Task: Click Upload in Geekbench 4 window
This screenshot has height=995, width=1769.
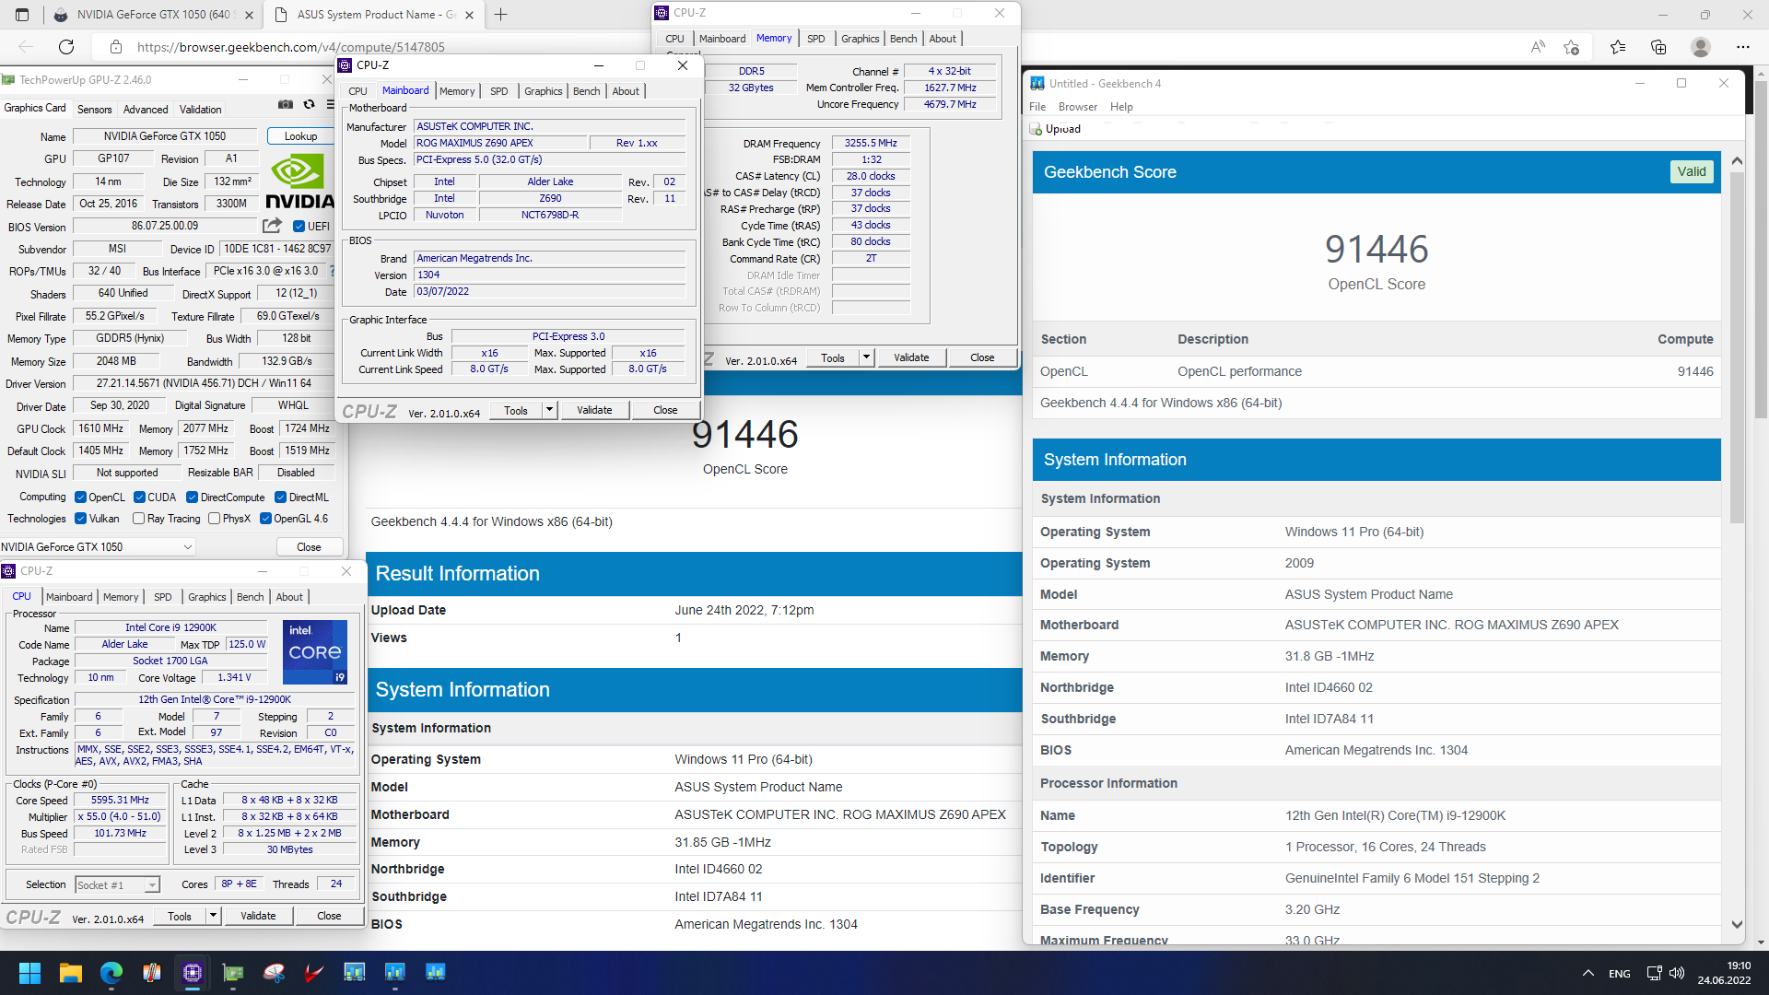Action: [1056, 129]
